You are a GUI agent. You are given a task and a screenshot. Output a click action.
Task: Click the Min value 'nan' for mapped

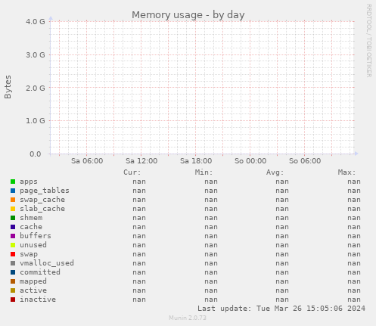tap(211, 281)
